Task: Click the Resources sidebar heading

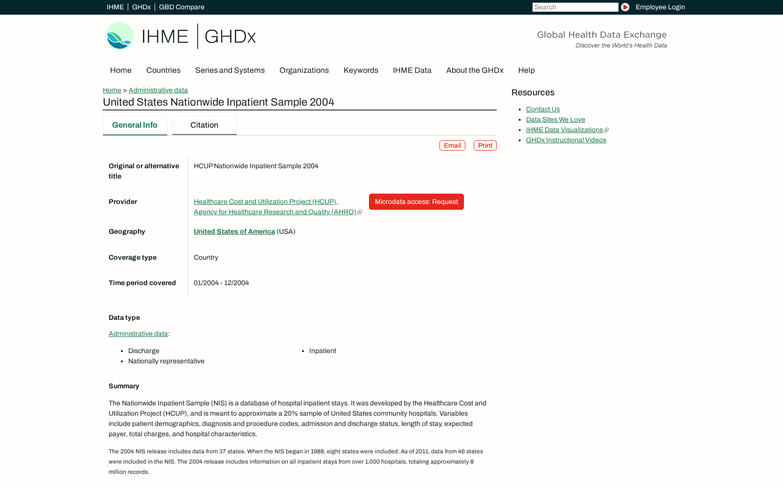Action: click(x=533, y=92)
